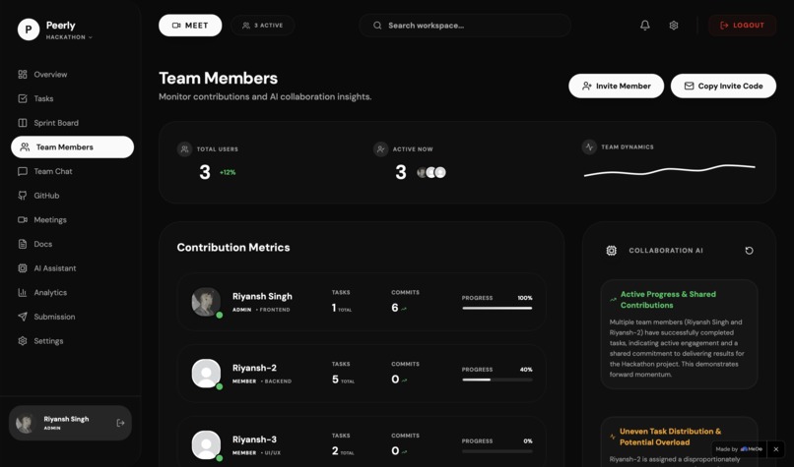Click the Active Now icon
Viewport: 794px width, 467px height.
(x=380, y=149)
